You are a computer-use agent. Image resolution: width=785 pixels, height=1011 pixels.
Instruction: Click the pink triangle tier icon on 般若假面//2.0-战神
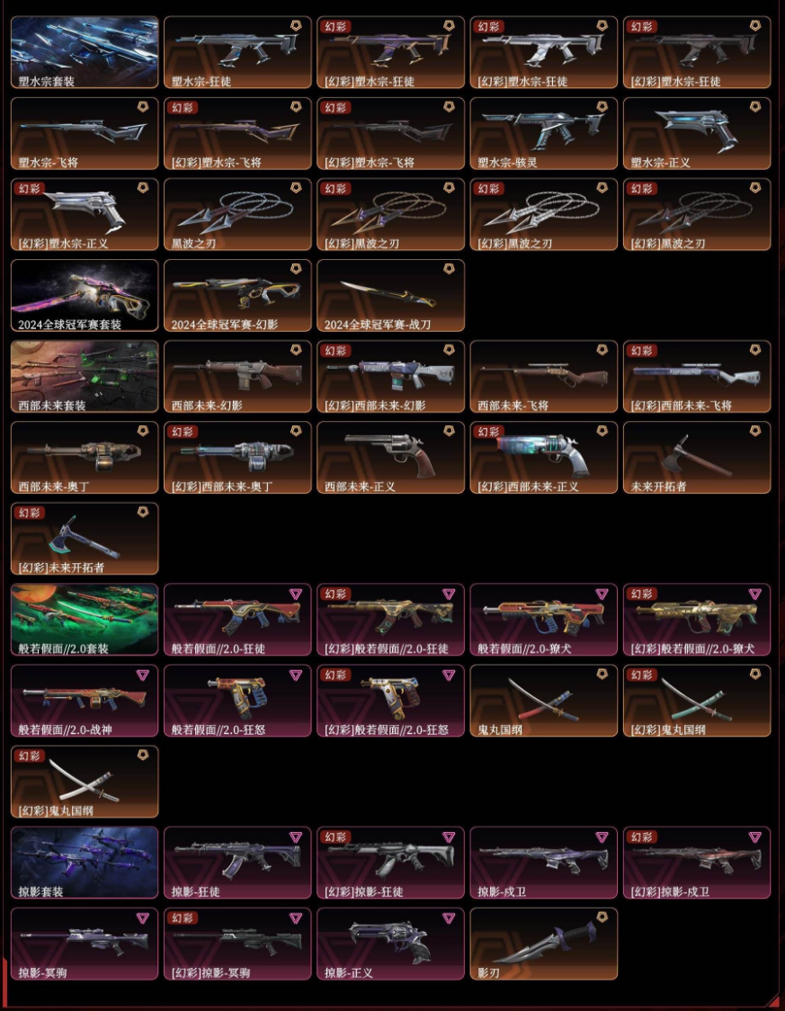tap(142, 675)
